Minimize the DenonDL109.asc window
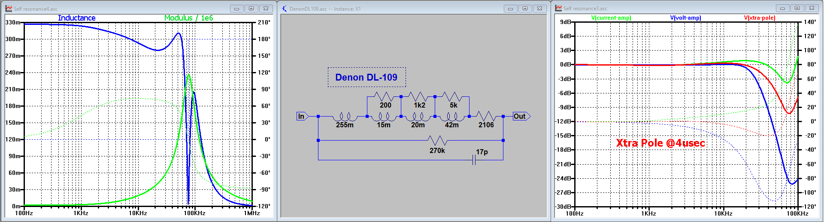The height and width of the screenshot is (222, 824). click(510, 9)
